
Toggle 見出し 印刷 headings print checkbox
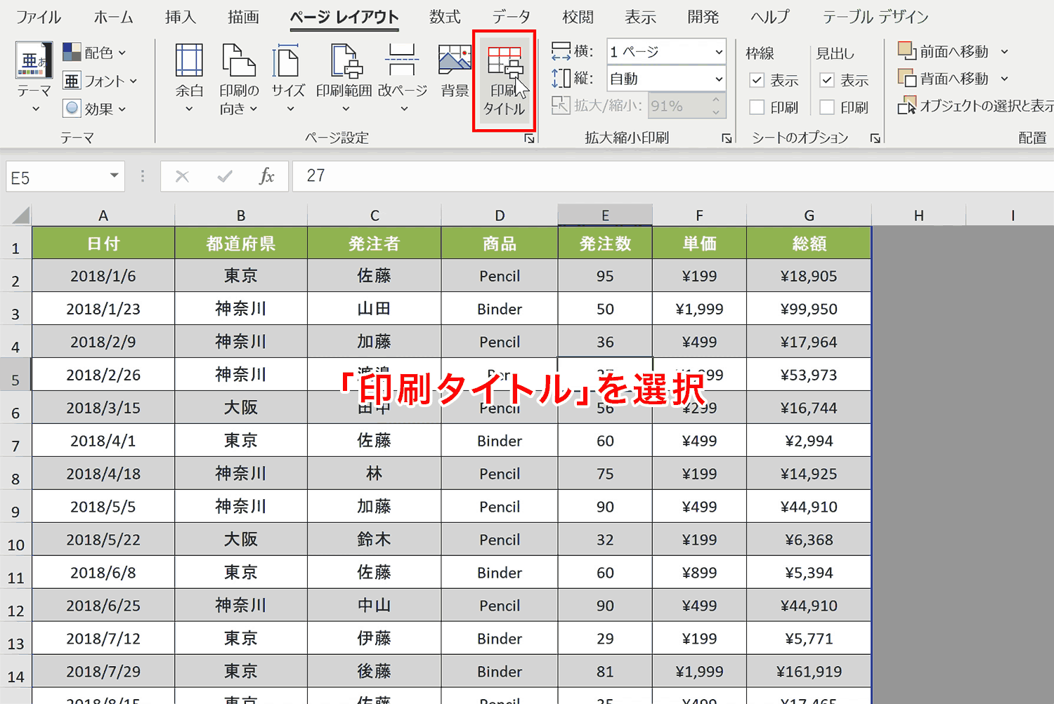[827, 107]
